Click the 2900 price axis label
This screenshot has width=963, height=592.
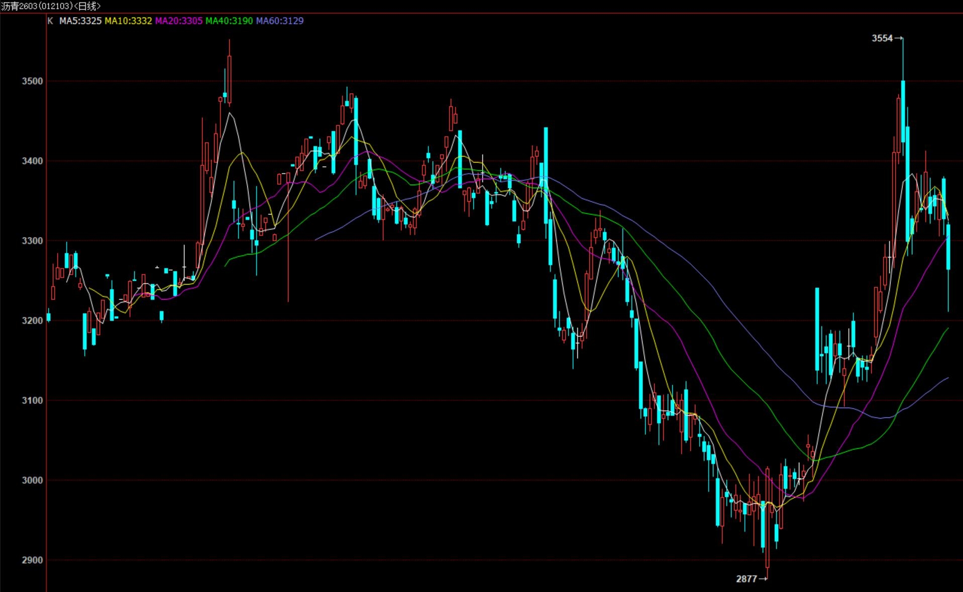pos(32,560)
